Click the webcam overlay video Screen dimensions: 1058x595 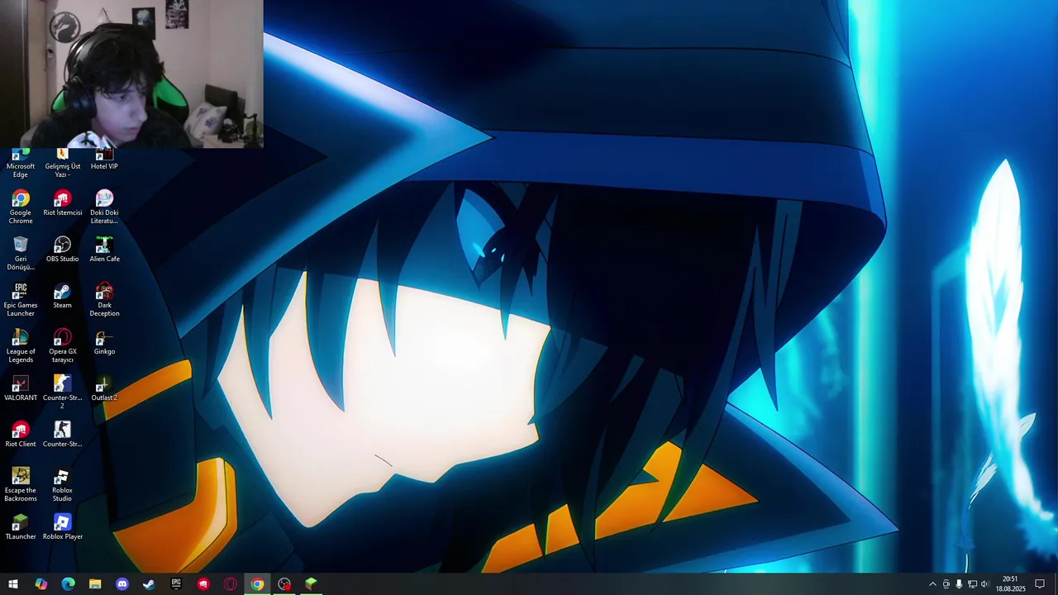pos(131,74)
